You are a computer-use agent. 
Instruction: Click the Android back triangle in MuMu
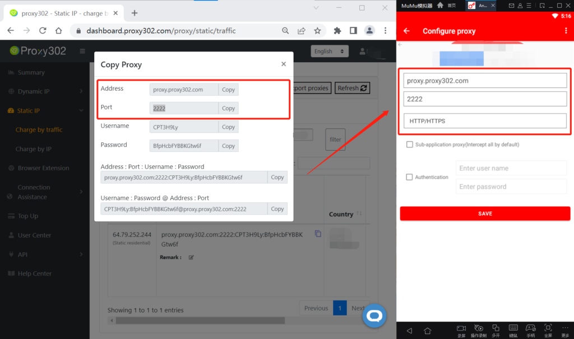409,331
